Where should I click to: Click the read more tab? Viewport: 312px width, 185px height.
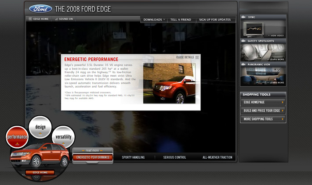click(92, 150)
